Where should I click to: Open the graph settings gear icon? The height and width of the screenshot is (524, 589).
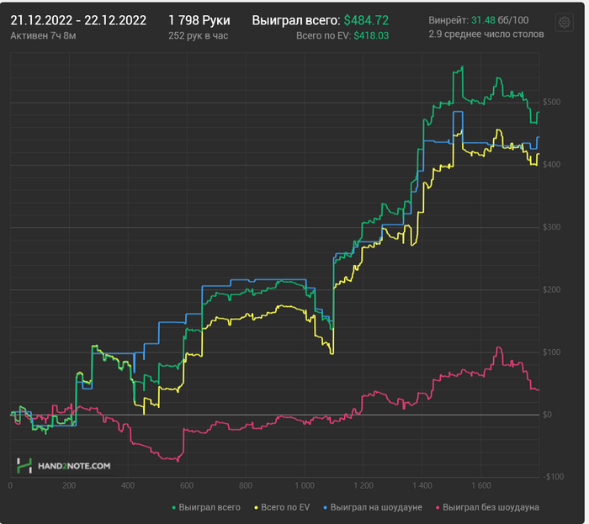point(564,23)
